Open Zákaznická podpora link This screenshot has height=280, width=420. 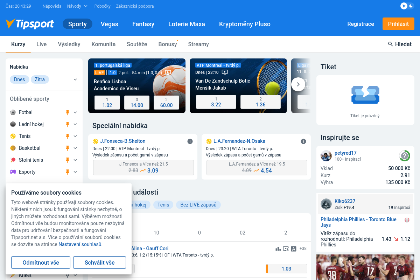coord(135,6)
